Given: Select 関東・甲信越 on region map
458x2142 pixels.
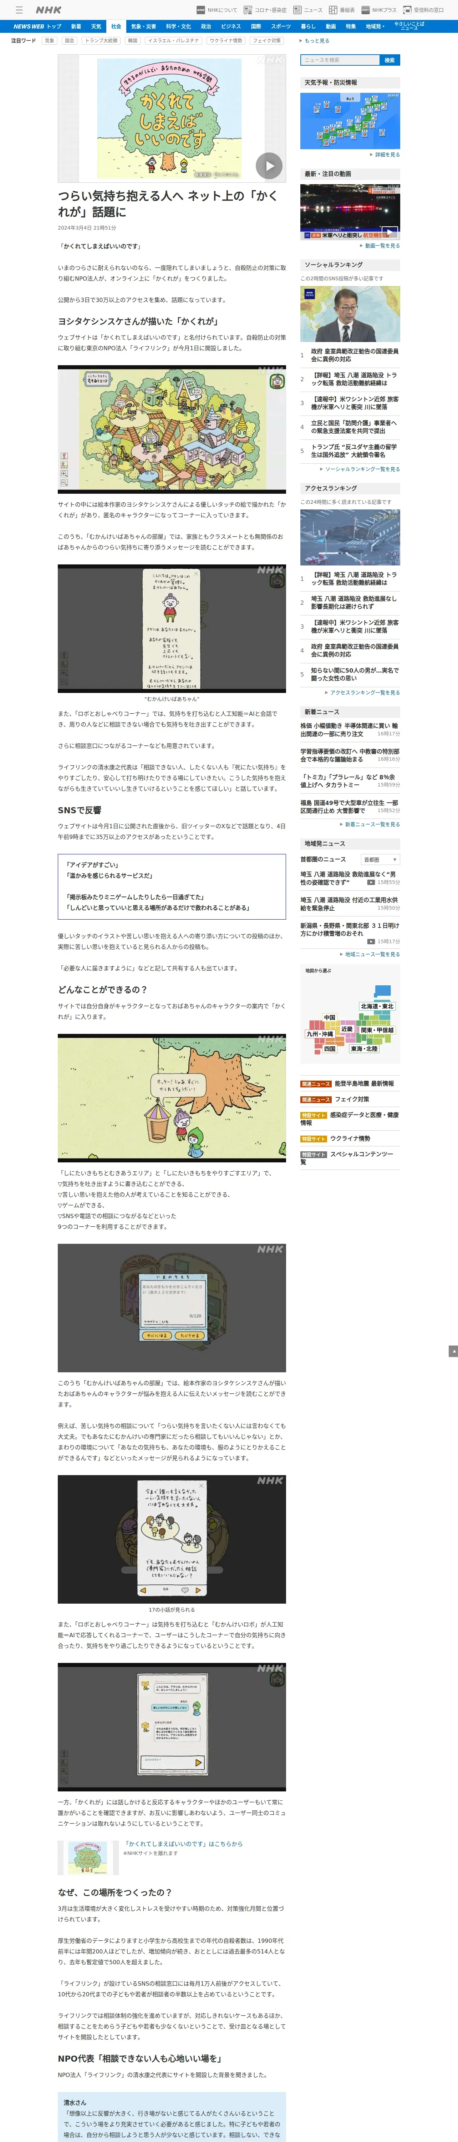Looking at the screenshot, I should pyautogui.click(x=377, y=1030).
